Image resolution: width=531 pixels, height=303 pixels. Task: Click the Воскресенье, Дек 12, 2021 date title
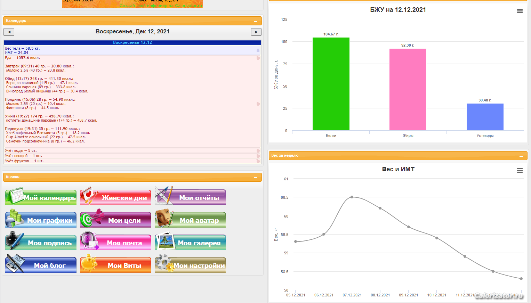(x=132, y=32)
